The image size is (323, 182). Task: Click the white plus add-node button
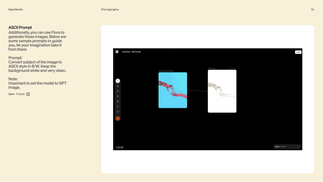click(x=118, y=81)
